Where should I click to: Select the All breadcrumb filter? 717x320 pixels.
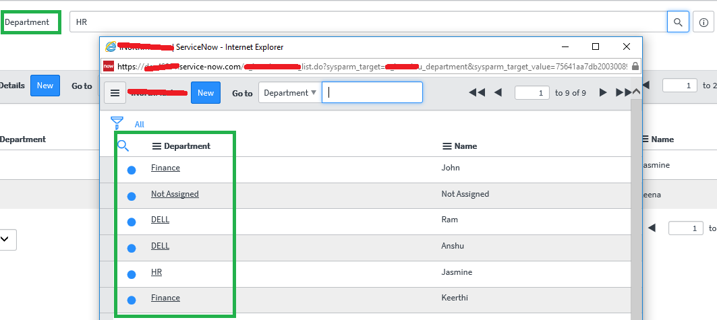140,124
